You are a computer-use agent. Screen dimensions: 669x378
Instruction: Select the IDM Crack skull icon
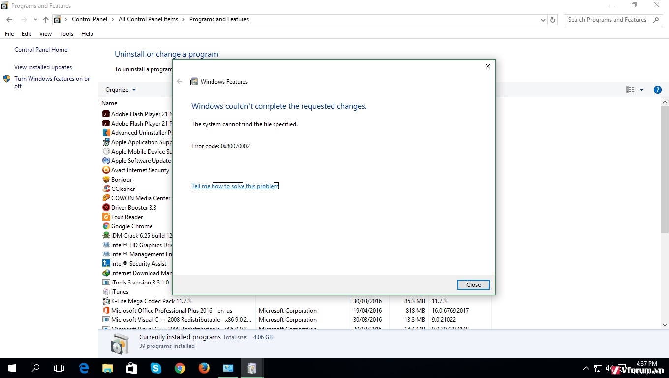tap(106, 236)
